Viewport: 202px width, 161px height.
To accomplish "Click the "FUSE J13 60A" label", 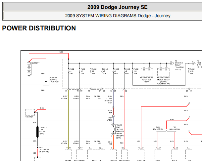I will (x=136, y=71).
